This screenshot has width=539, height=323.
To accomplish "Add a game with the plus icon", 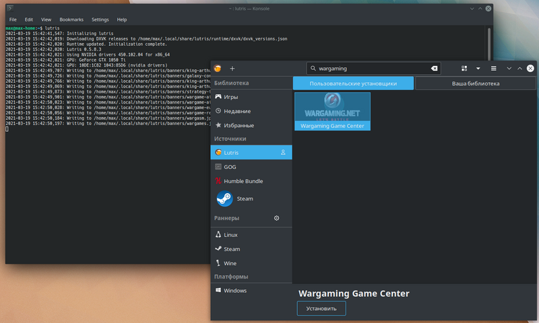I will point(232,69).
